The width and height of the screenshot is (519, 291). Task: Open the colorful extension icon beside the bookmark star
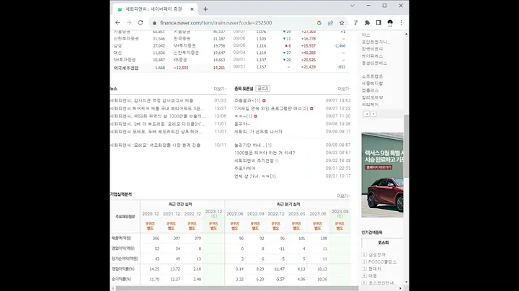355,23
